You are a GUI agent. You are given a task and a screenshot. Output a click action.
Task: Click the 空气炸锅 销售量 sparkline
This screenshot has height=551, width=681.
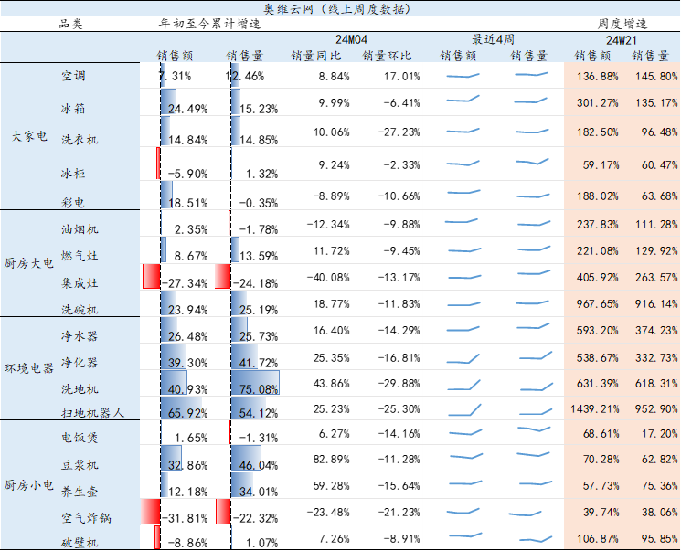(525, 514)
